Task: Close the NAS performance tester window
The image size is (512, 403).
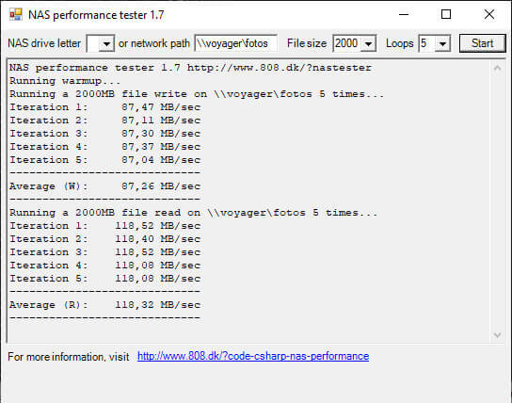Action: 489,14
